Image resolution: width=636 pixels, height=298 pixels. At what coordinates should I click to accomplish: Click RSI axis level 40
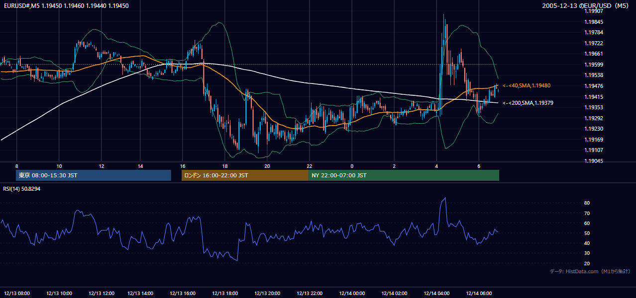point(587,243)
